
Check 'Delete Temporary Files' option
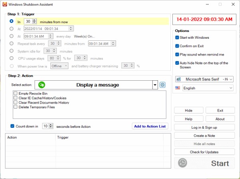pyautogui.click(x=16, y=107)
